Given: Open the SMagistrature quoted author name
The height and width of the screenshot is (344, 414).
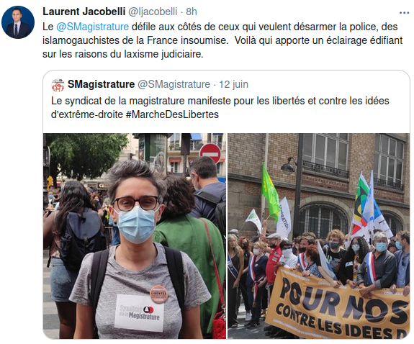Looking at the screenshot, I should pos(101,84).
